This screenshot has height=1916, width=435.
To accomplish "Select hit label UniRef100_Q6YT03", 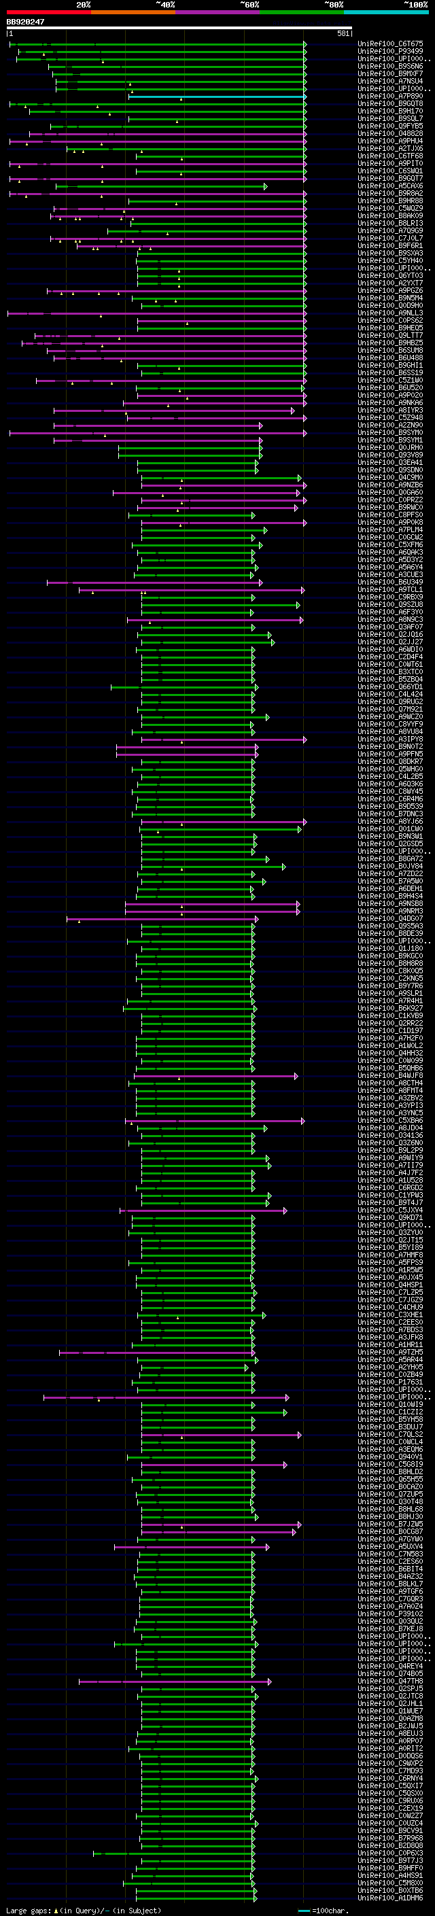I will pyautogui.click(x=390, y=276).
